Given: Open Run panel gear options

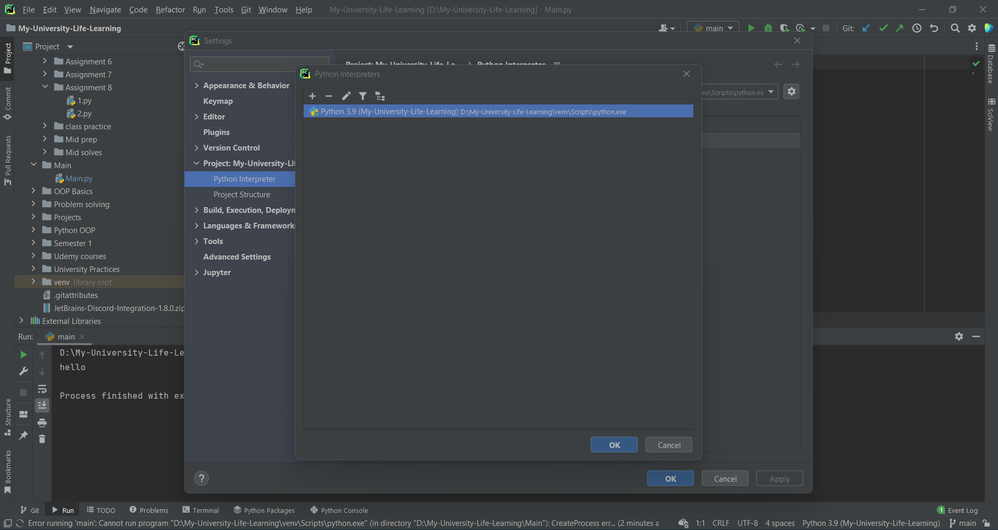Looking at the screenshot, I should [x=959, y=336].
